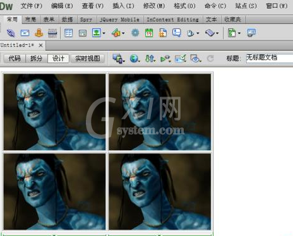Screen dimensions: 293x236
Task: Click the Comment insert icon
Action: tap(177, 33)
